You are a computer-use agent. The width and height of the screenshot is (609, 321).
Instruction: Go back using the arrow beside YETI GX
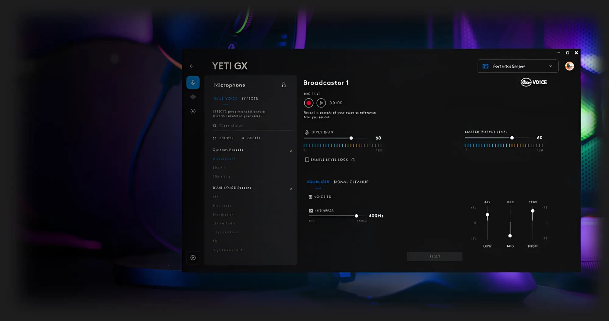[192, 66]
